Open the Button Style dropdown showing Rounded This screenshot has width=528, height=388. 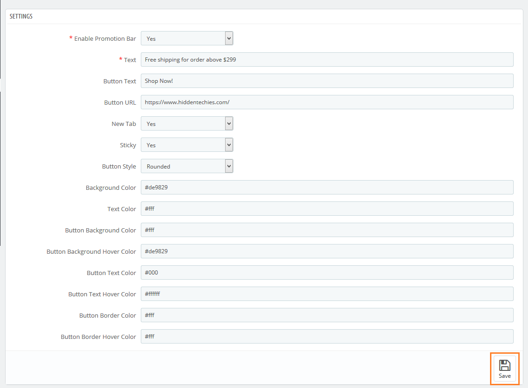tap(187, 166)
